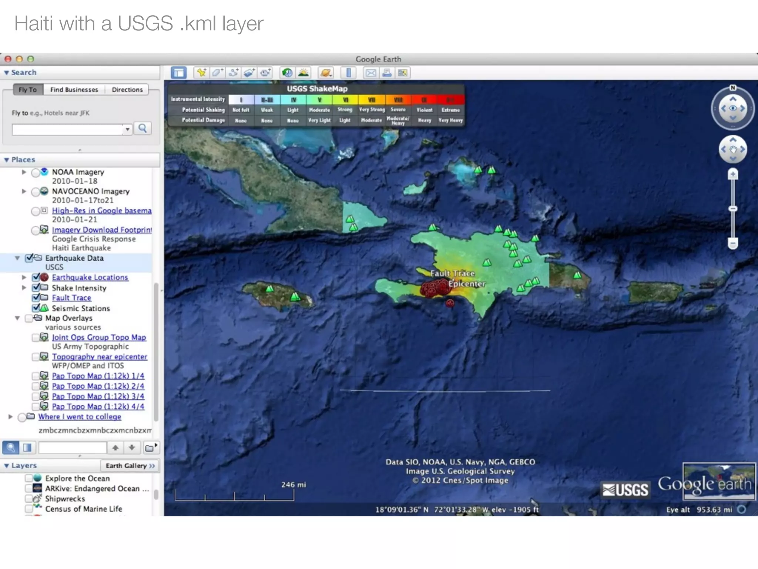The image size is (758, 569).
Task: Check the Map Overlays folder
Action: (x=29, y=318)
